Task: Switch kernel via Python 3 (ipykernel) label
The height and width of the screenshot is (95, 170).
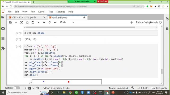Action: coord(147,22)
